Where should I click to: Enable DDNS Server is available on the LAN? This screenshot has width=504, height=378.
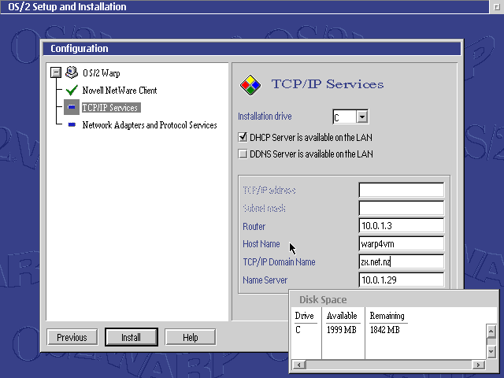[243, 154]
